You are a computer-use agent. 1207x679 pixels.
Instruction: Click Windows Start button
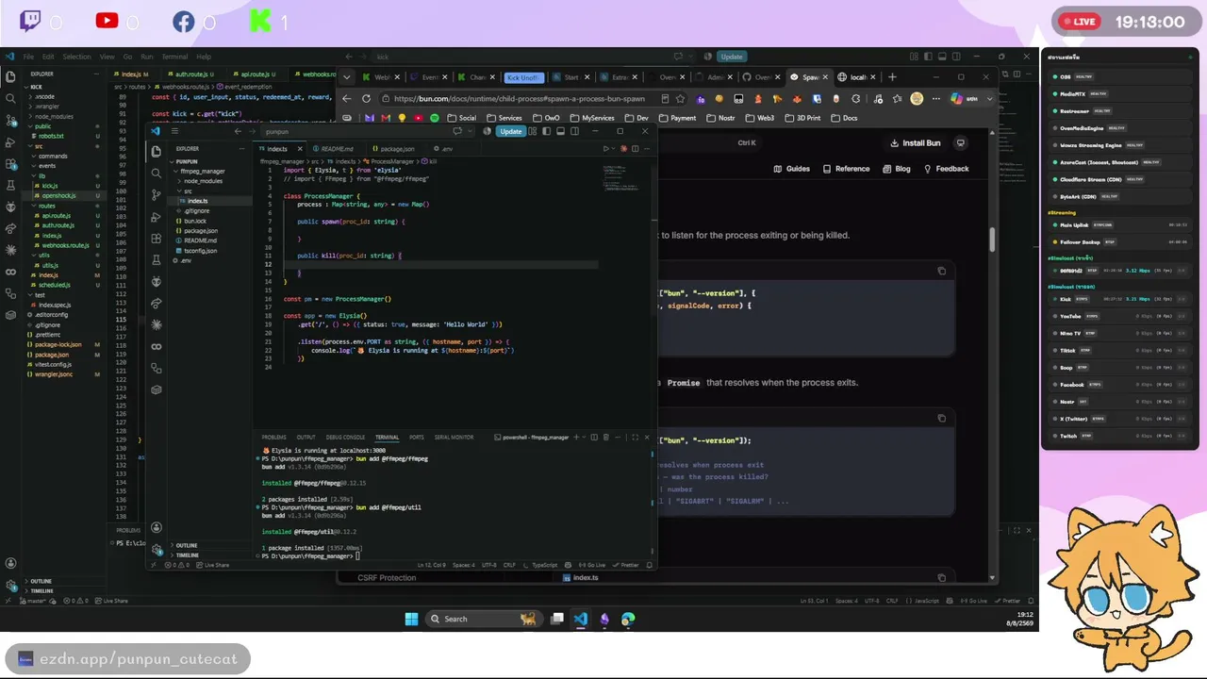[x=411, y=619]
